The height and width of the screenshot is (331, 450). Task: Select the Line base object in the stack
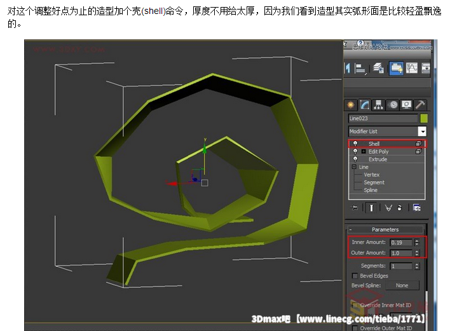364,167
